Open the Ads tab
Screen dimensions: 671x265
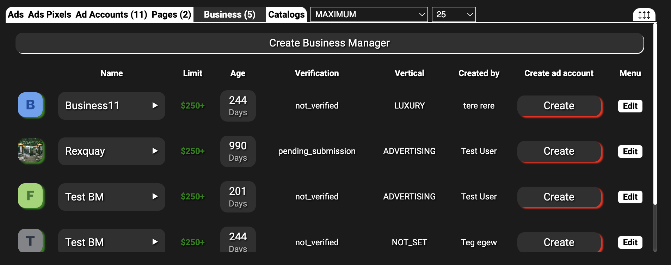tap(16, 14)
